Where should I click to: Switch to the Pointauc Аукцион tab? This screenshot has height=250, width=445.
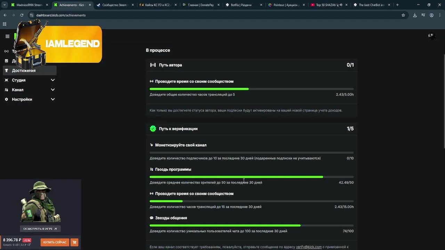pos(286,5)
